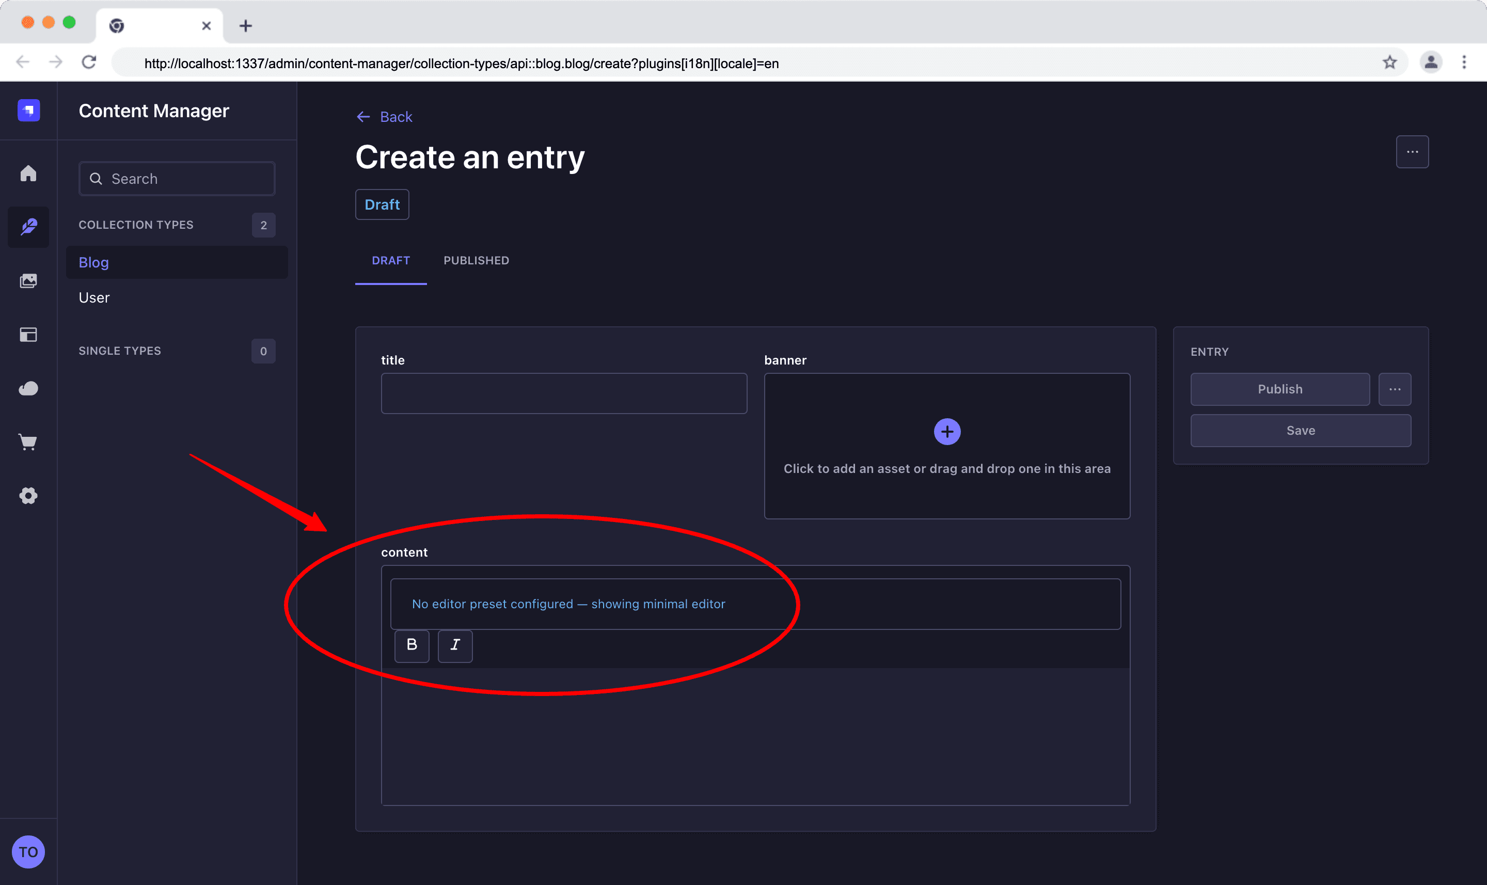Click the browser forward arrow
The width and height of the screenshot is (1487, 885).
click(56, 62)
